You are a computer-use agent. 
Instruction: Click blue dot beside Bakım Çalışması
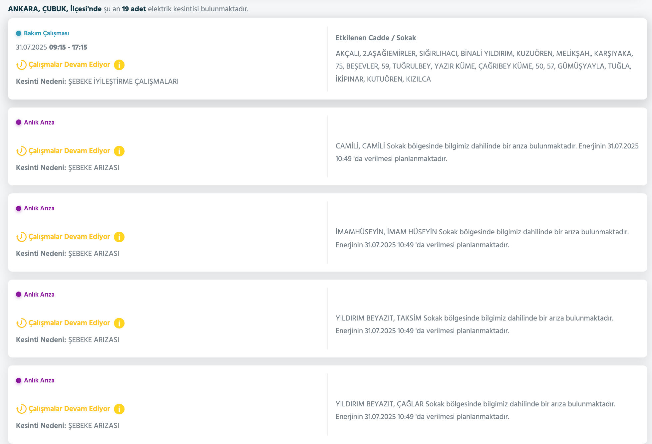tap(19, 33)
